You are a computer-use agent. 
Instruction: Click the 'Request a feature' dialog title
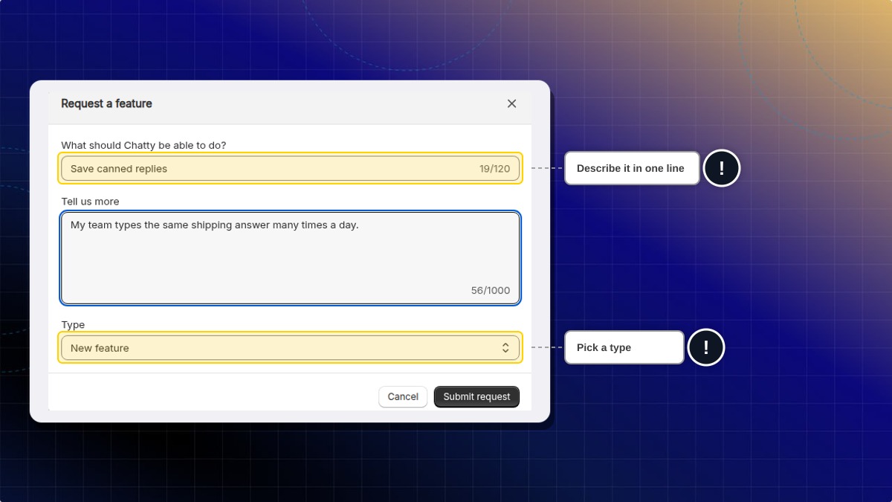[x=106, y=103]
